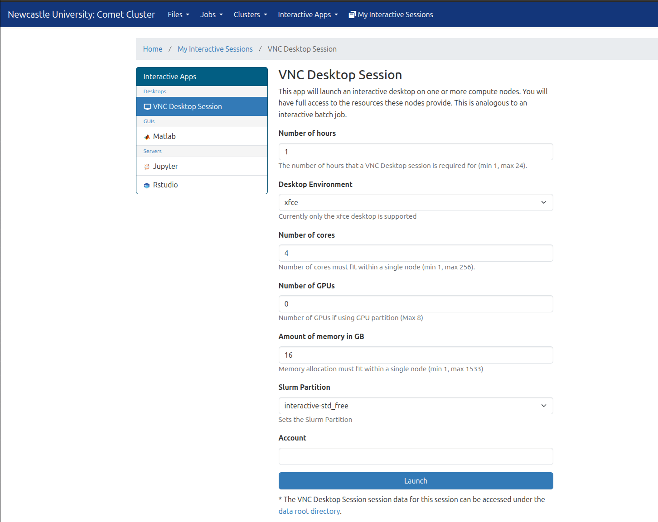Click the Number of cores input

coord(415,253)
